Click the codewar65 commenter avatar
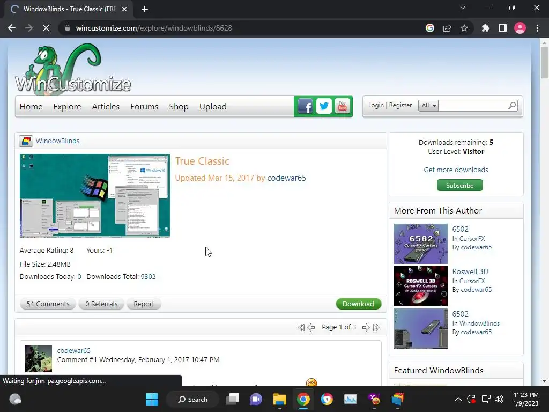Image resolution: width=549 pixels, height=412 pixels. point(39,359)
